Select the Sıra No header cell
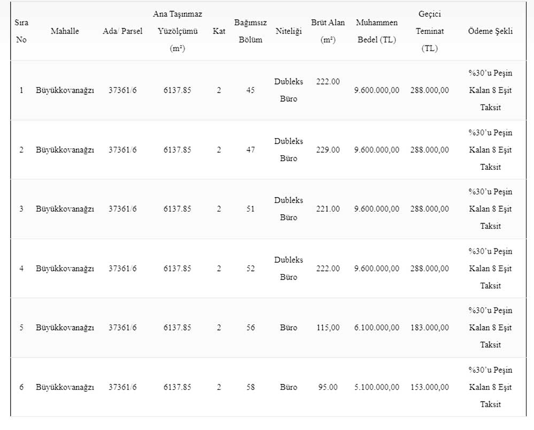 (21, 31)
